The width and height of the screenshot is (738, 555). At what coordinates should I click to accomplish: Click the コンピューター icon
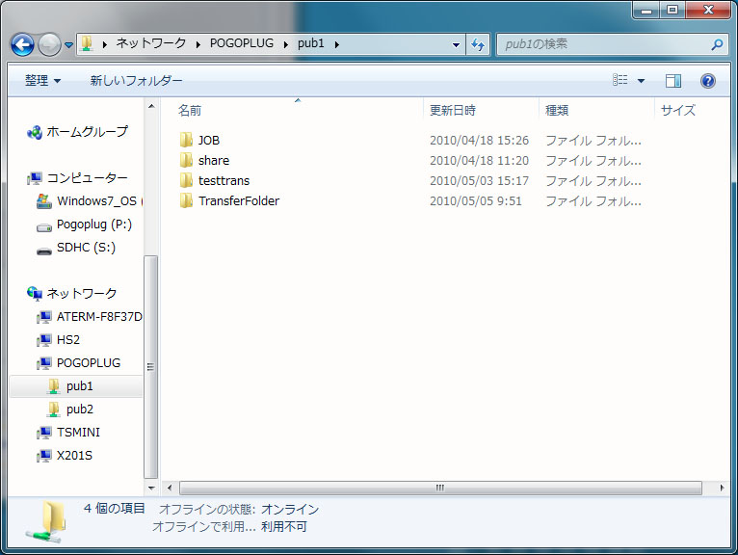35,178
